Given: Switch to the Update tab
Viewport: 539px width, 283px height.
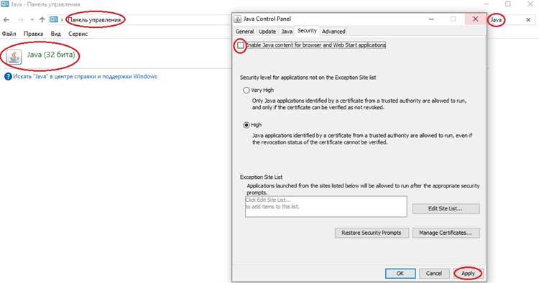Looking at the screenshot, I should [267, 32].
